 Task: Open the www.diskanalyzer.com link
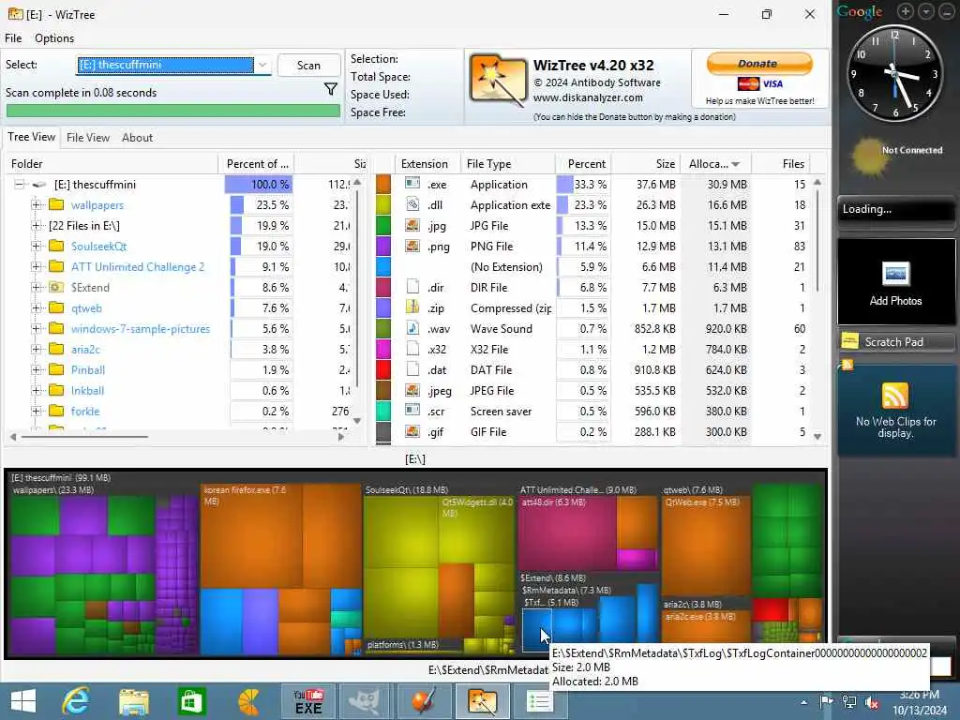[x=588, y=97]
